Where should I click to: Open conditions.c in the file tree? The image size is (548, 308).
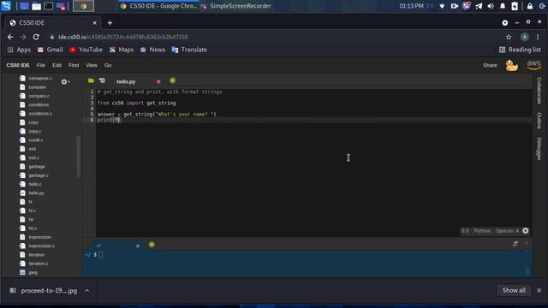[x=40, y=114]
